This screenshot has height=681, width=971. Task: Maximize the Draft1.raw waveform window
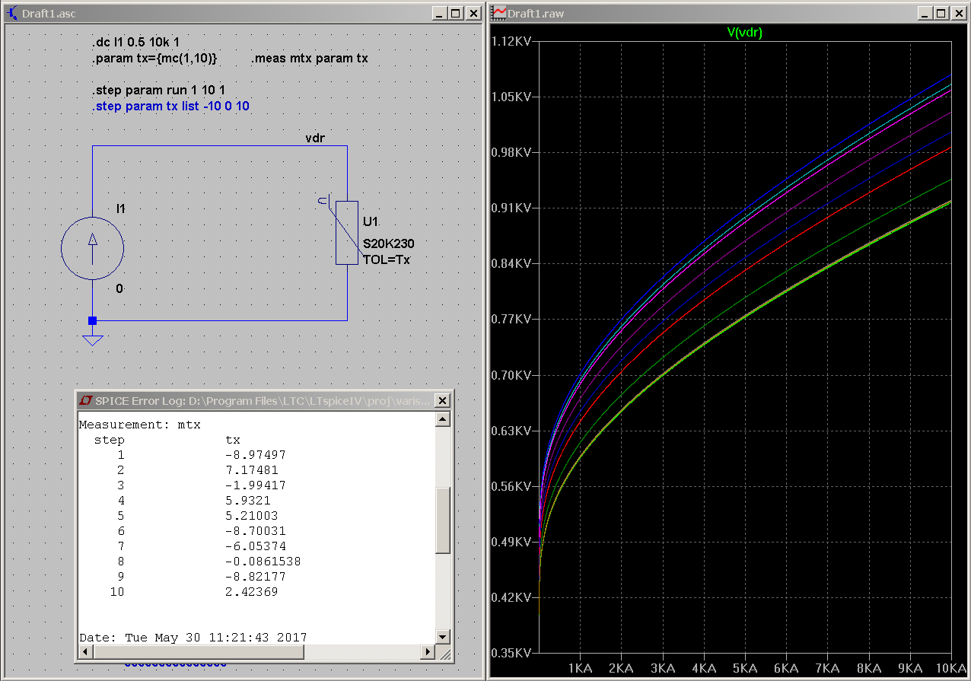click(x=941, y=13)
